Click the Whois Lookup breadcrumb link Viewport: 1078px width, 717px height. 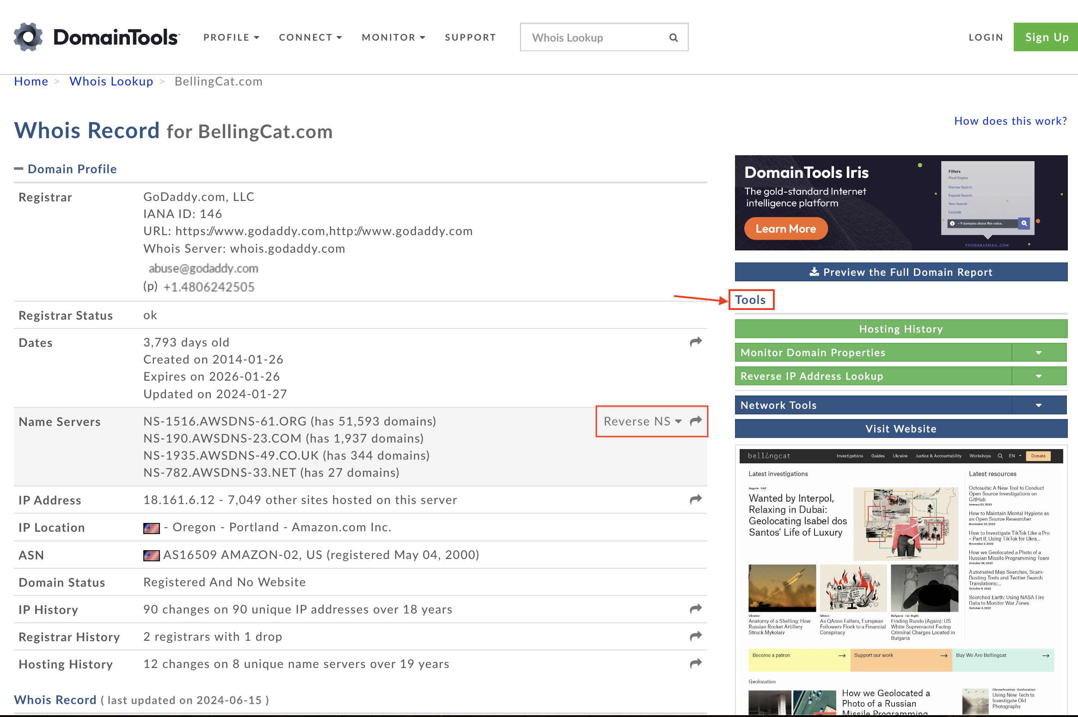tap(111, 81)
